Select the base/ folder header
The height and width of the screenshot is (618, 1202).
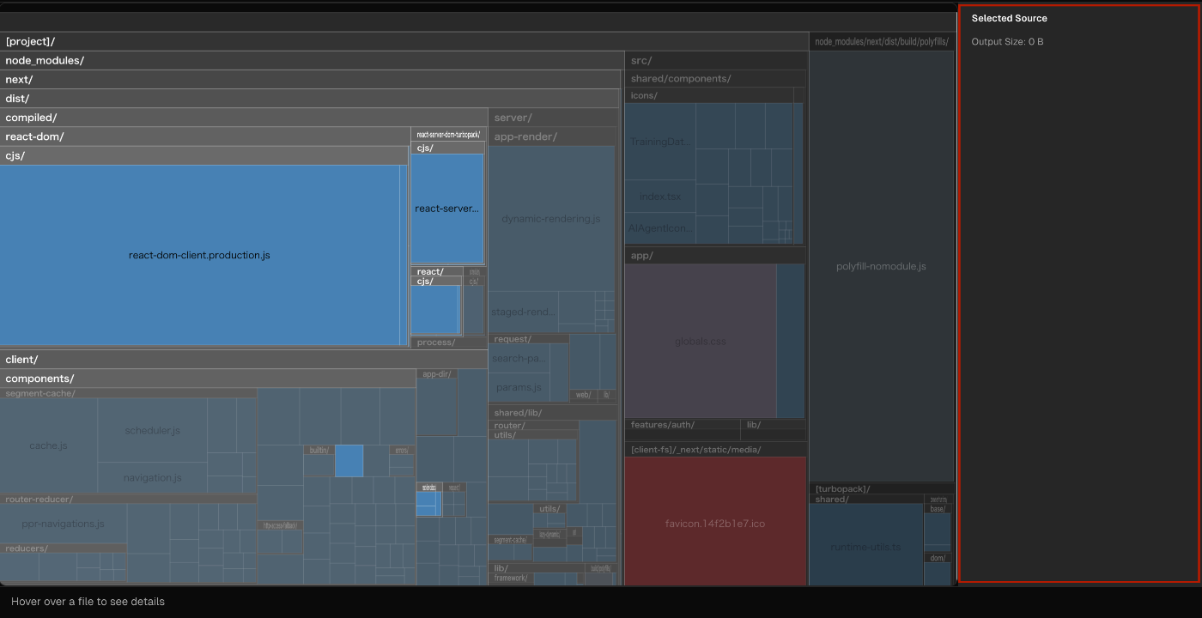pos(938,508)
